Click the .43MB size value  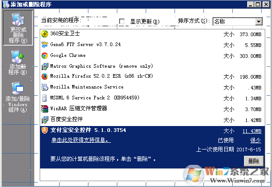pos(255,88)
